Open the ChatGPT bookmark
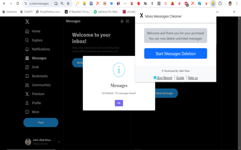241x150 pixels. click(26, 12)
